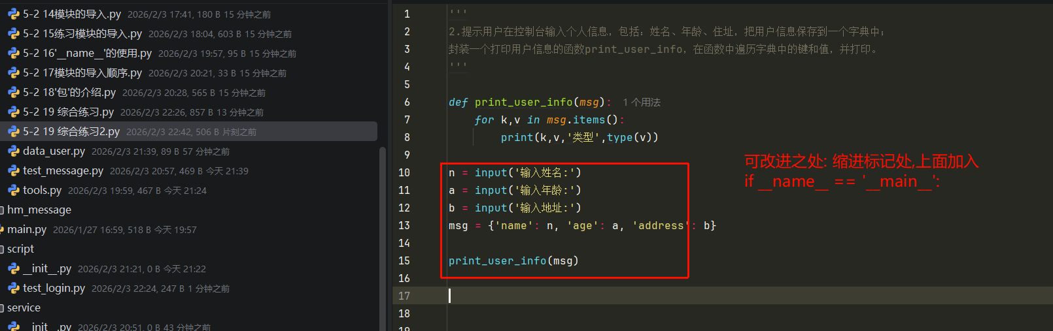Screen dimensions: 1053x331
Task: Click the docstring comment on line 2
Action: pyautogui.click(x=667, y=31)
